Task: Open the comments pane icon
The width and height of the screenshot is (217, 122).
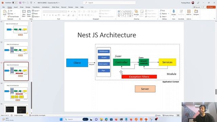Action: [204, 7]
